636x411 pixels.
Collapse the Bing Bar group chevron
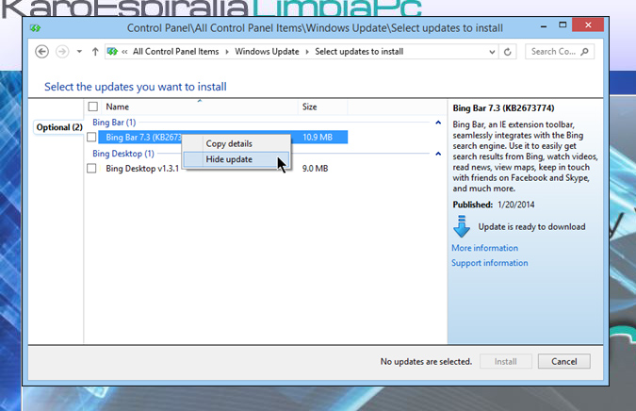click(438, 123)
